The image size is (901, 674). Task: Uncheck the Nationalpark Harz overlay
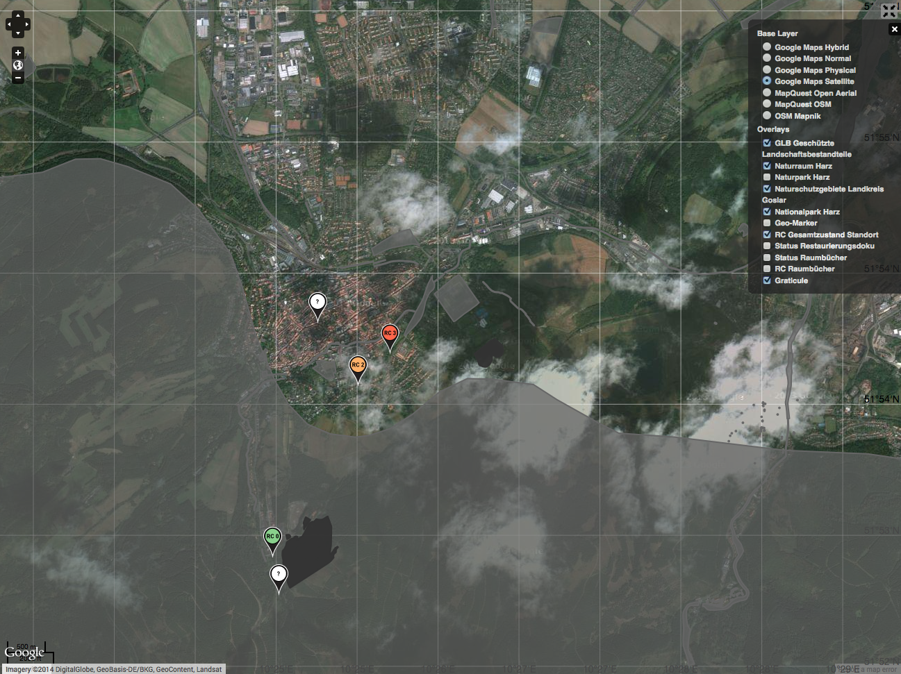767,212
